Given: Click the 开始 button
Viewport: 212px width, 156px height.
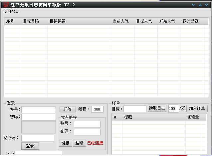Looking at the screenshot, I should (68, 109).
